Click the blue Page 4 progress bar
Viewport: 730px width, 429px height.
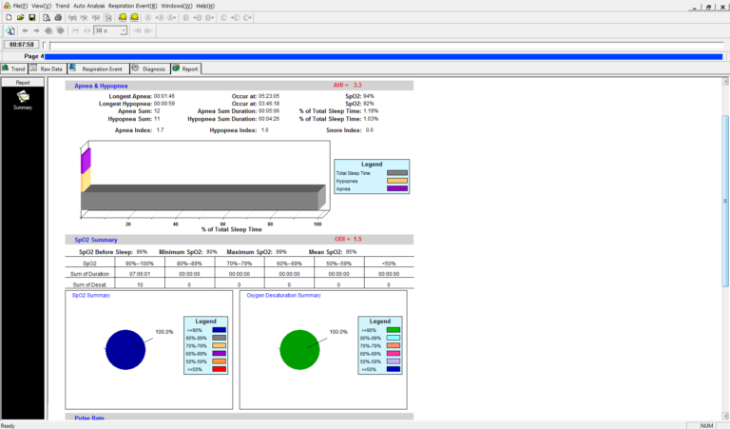coord(380,57)
